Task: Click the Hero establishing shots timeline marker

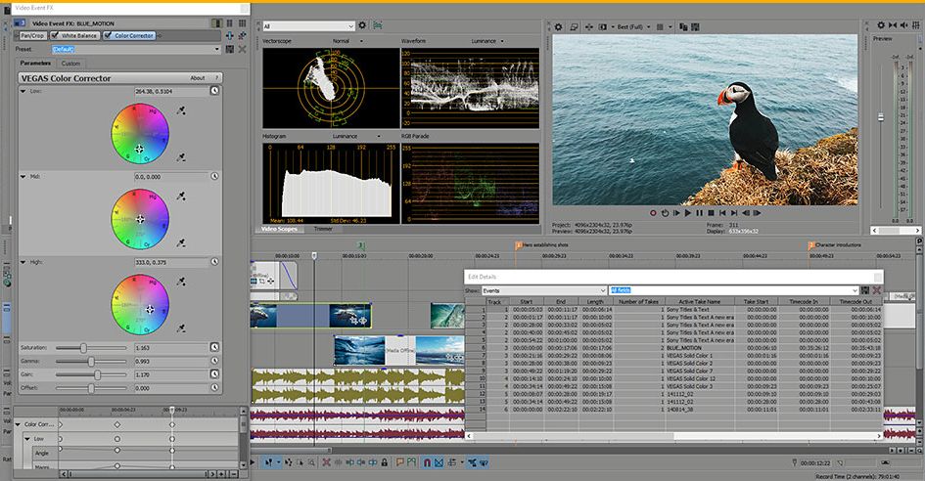Action: pos(519,245)
